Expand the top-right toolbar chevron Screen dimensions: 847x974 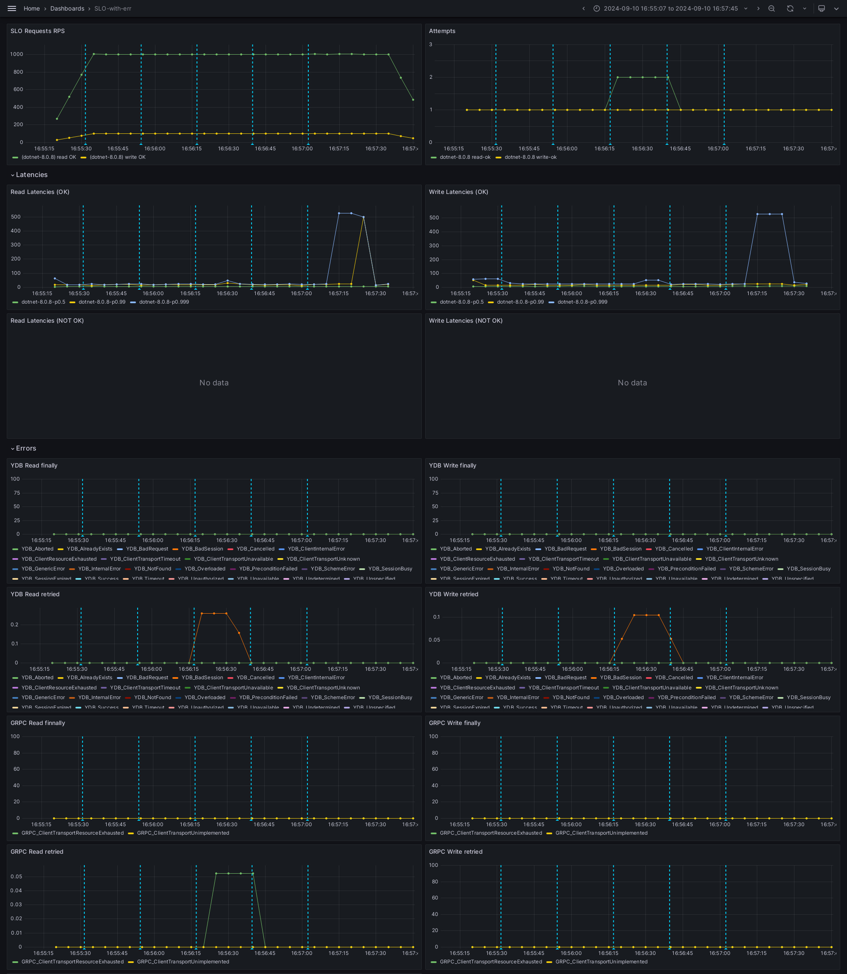point(836,8)
